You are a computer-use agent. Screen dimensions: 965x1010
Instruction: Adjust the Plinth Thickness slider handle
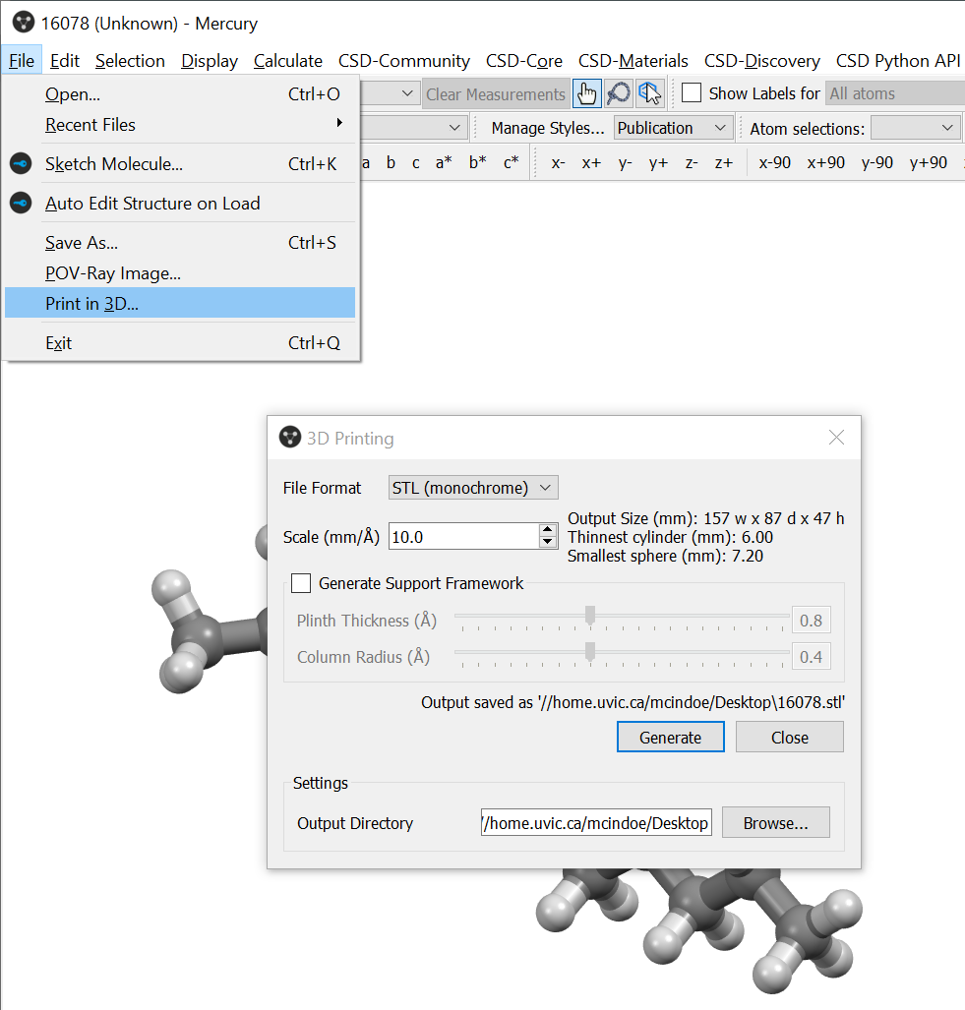tap(590, 616)
